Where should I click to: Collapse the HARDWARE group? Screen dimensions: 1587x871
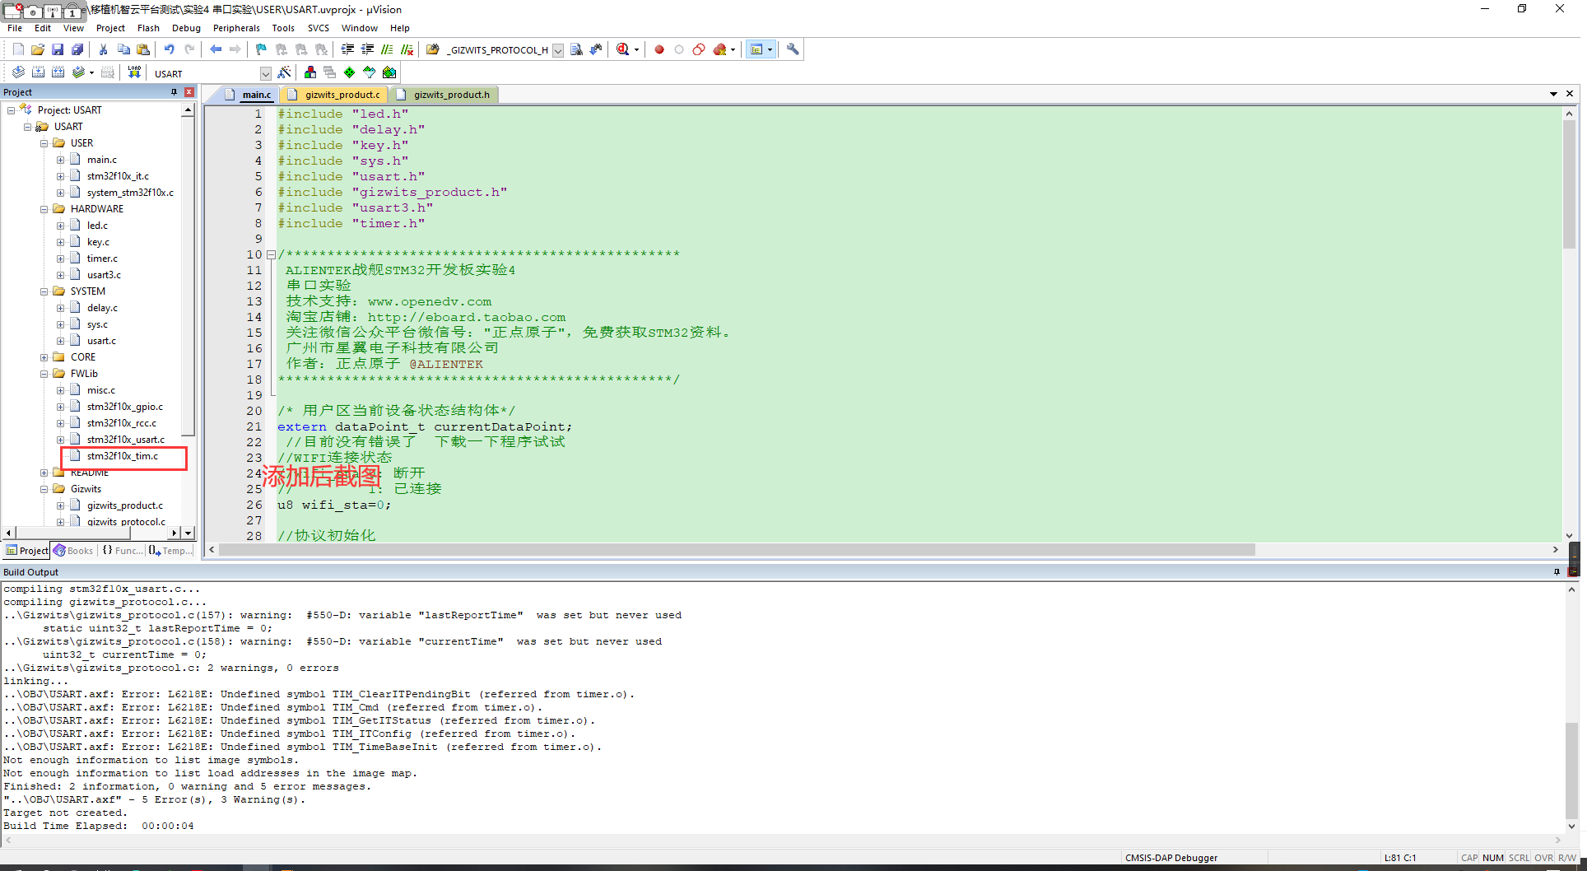44,209
